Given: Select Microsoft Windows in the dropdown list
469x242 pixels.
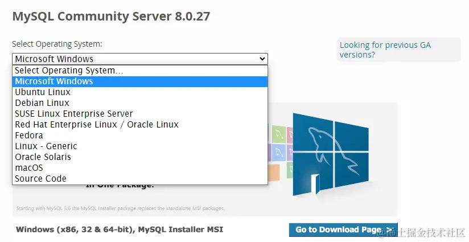Looking at the screenshot, I should coord(140,81).
